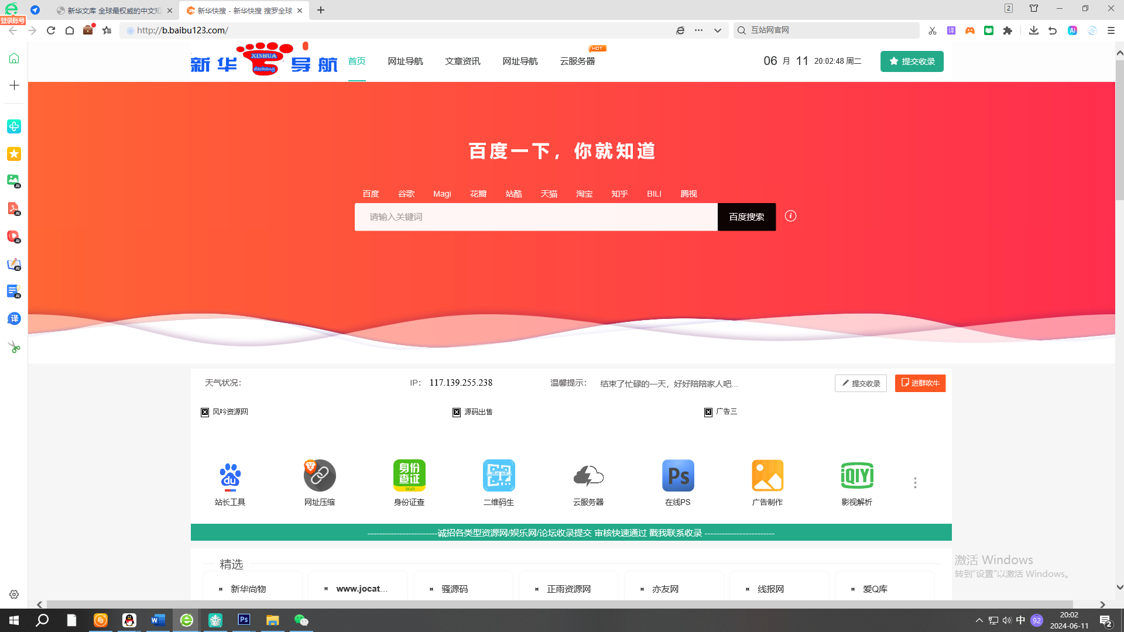Open the taskbar notification center icon
Image resolution: width=1124 pixels, height=632 pixels.
tap(1106, 621)
